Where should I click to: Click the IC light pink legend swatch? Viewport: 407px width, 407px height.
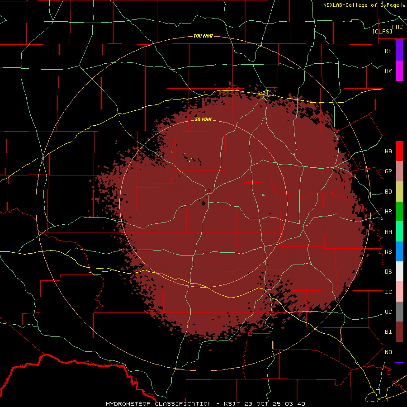399,292
